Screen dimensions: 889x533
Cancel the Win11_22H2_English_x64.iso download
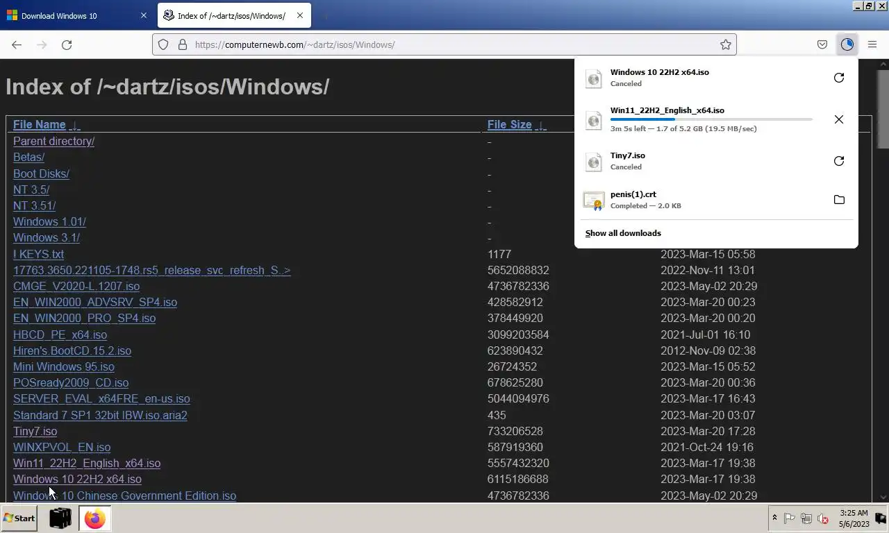pos(839,119)
